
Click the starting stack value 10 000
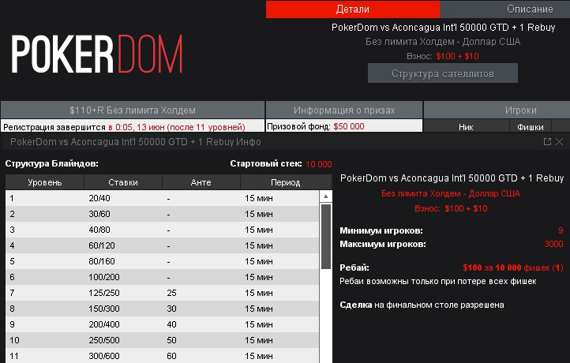click(x=319, y=164)
